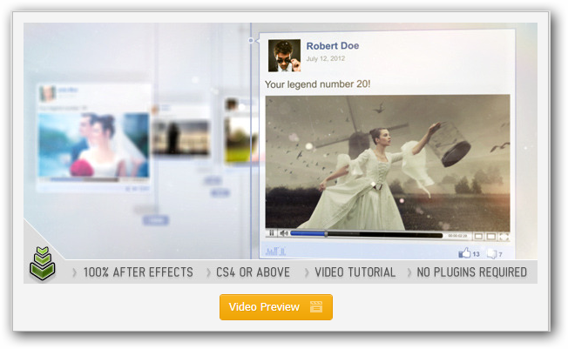568x349 pixels.
Task: Mute the video with the speaker icon
Action: [284, 233]
